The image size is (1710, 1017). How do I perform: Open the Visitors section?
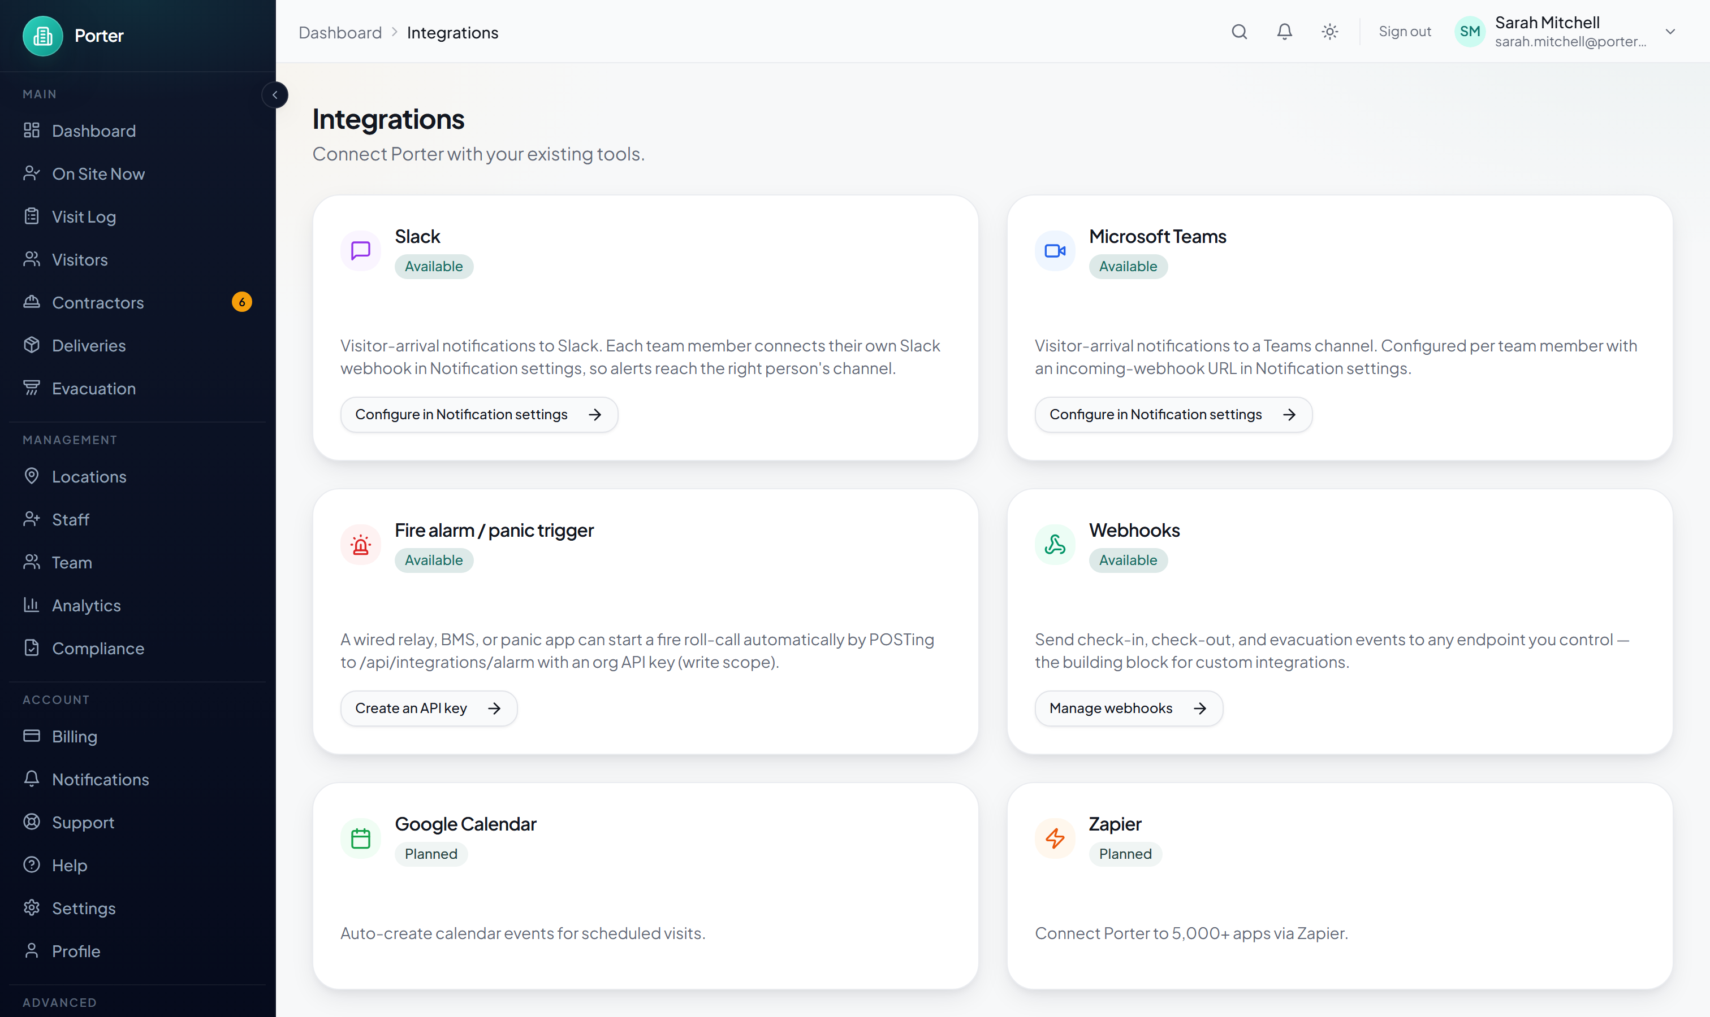tap(137, 260)
